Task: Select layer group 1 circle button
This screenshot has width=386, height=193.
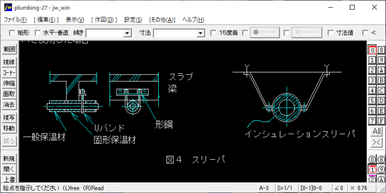Action: pos(372,169)
